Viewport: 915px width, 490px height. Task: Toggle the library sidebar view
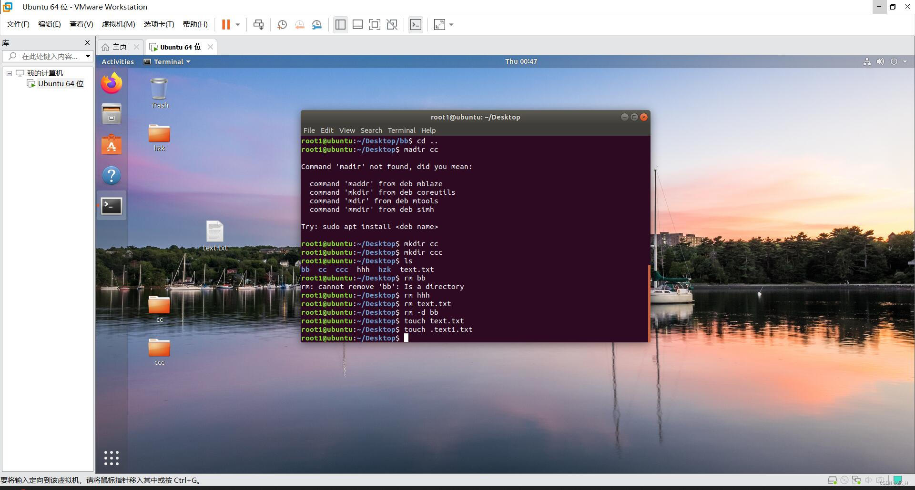[340, 24]
